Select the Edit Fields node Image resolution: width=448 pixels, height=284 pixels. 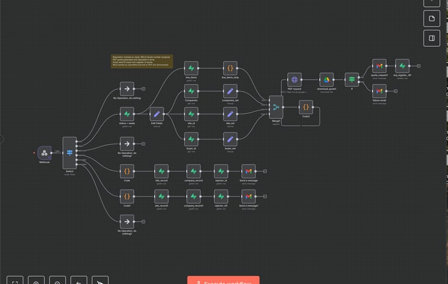pyautogui.click(x=157, y=114)
